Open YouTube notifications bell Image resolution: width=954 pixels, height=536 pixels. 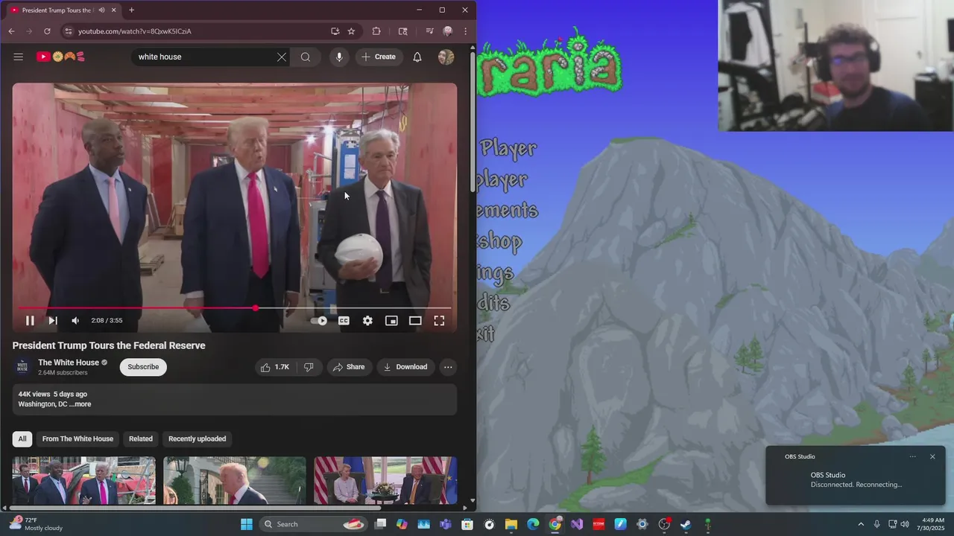417,57
